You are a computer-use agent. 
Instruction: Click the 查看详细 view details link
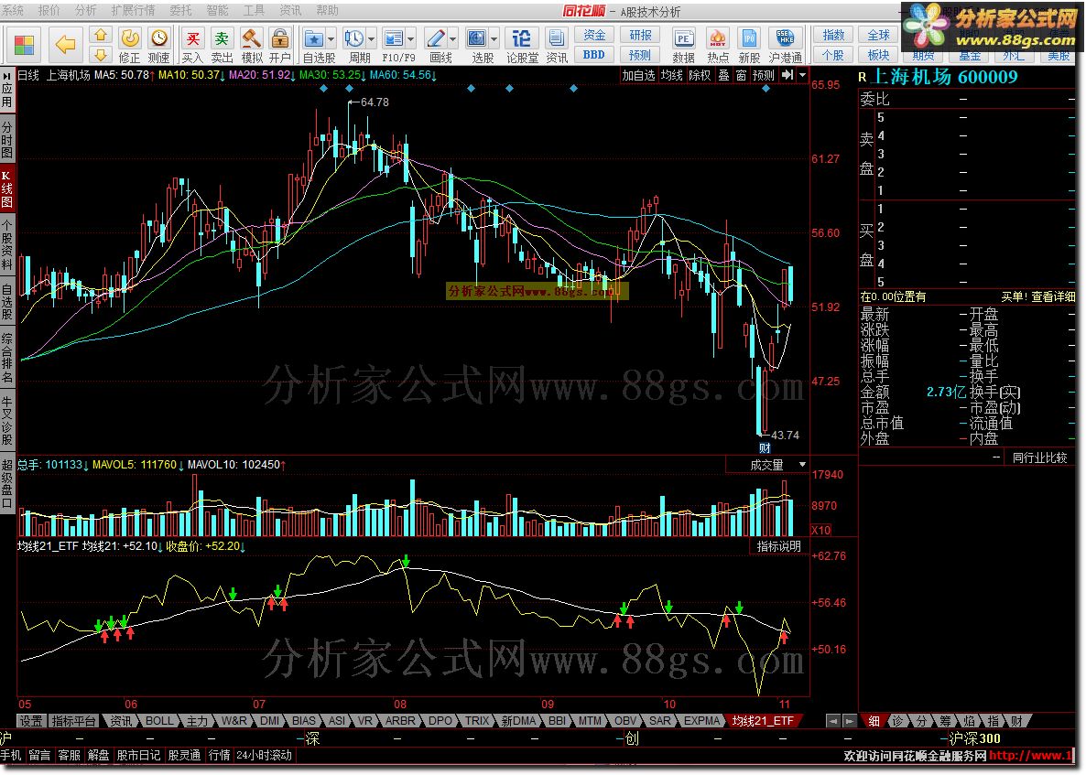coord(1053,296)
